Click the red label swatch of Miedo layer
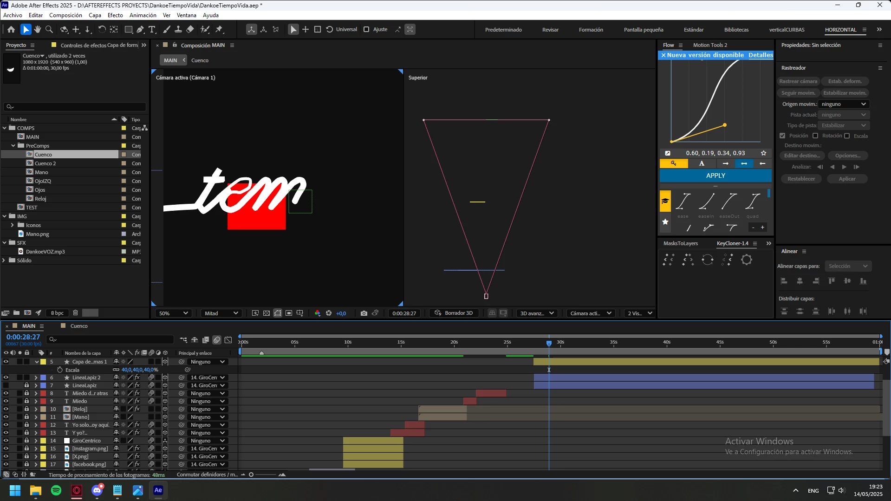Screen dimensions: 891x501 (x=43, y=401)
